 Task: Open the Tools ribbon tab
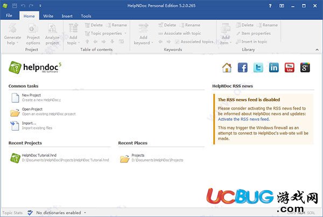click(x=86, y=16)
